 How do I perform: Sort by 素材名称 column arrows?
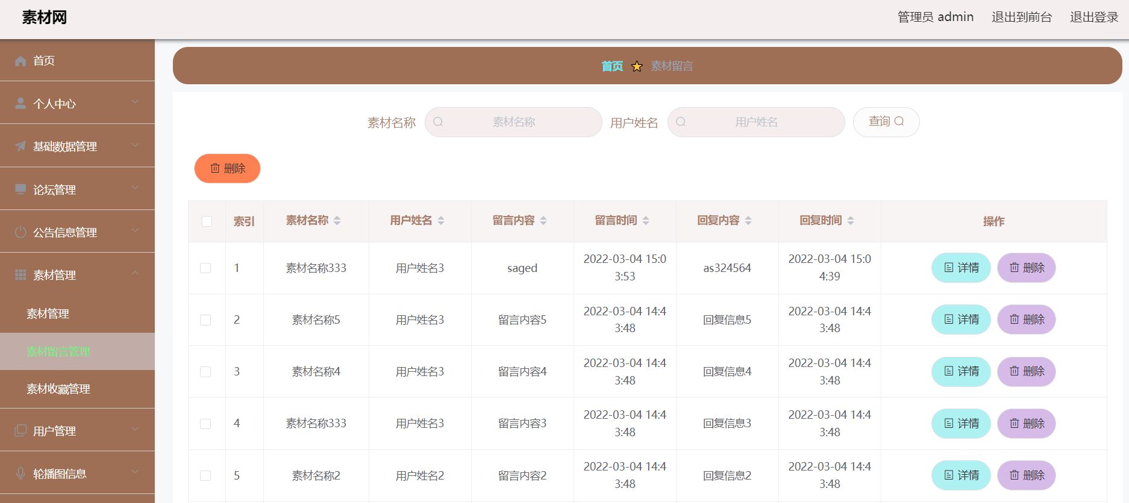tap(337, 221)
